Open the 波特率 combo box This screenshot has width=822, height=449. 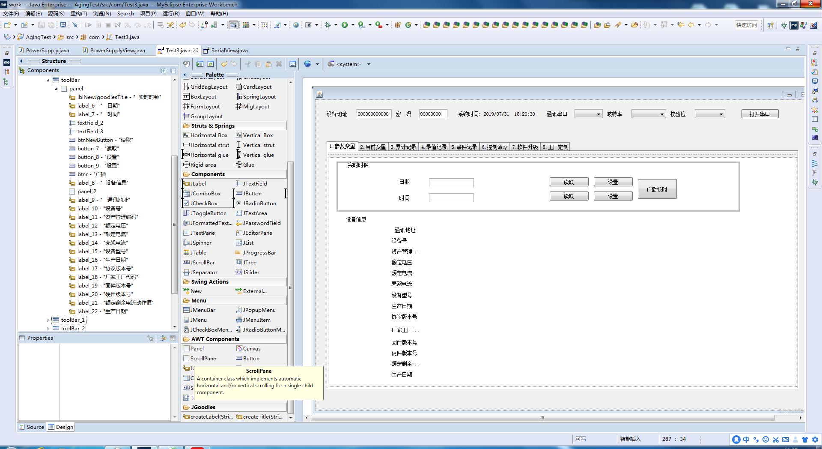649,114
